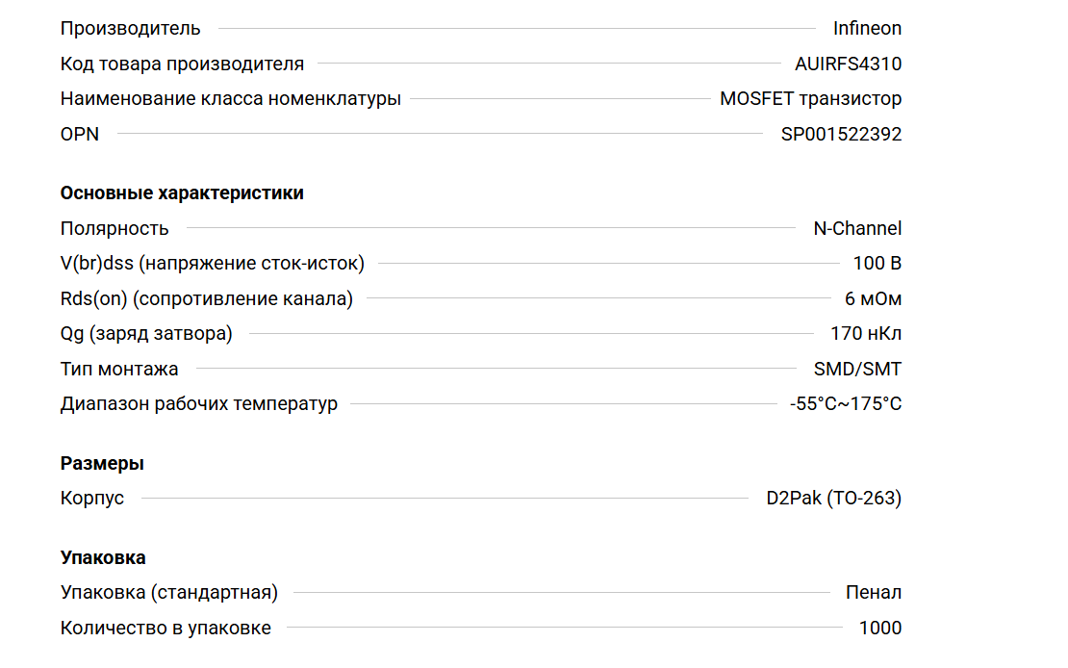Viewport: 1068px width, 668px height.
Task: Select the Пенал standard packaging value
Action: click(873, 593)
